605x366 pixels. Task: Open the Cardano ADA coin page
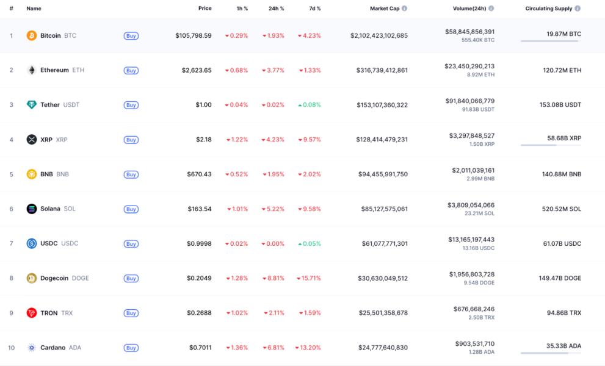pyautogui.click(x=53, y=348)
